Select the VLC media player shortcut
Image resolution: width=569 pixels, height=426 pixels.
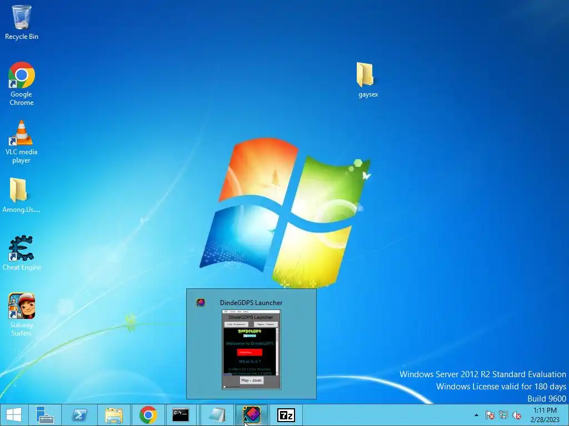pos(22,142)
